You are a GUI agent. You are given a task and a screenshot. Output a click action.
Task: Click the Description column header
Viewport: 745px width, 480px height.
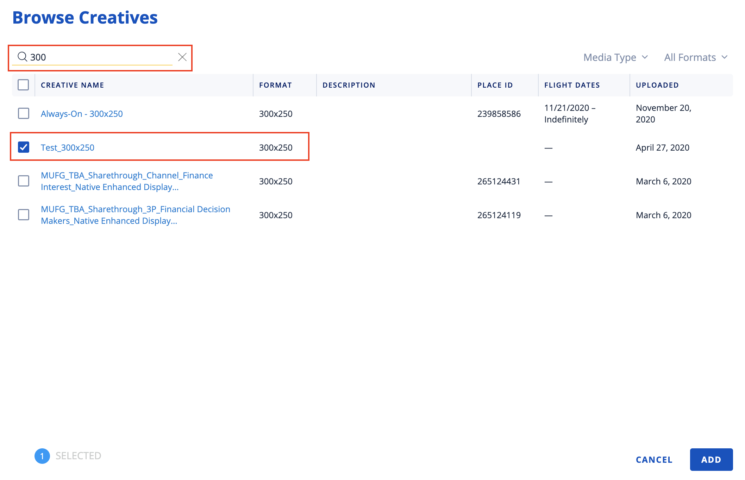(x=349, y=85)
